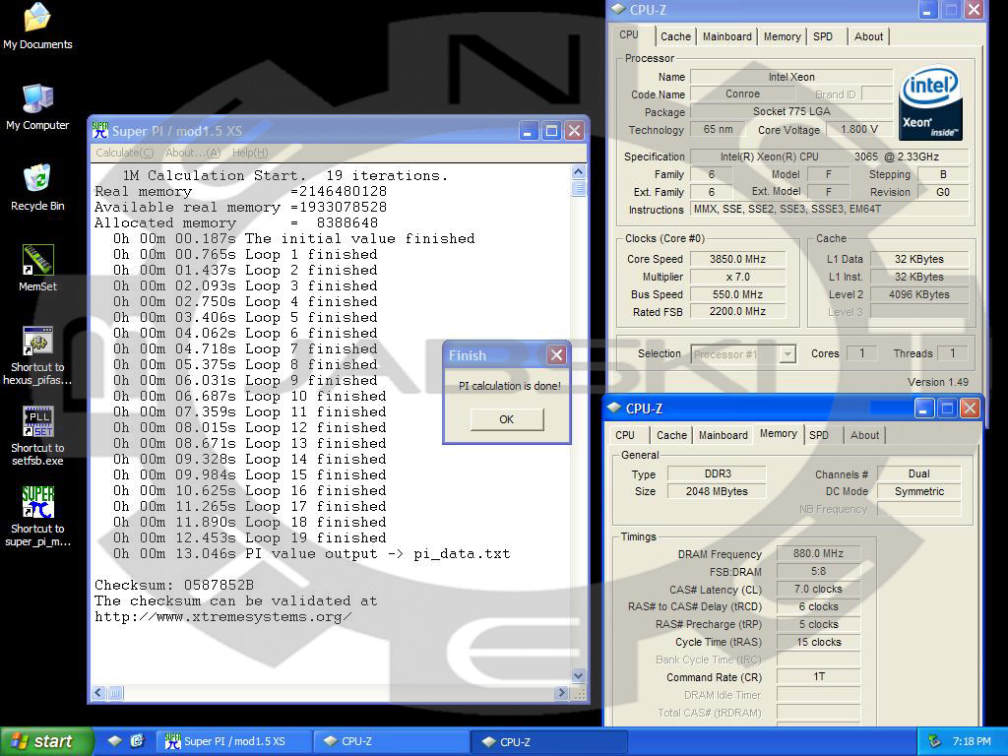This screenshot has height=756, width=1008.
Task: Switch to first CPU-Z taskbar button
Action: pos(390,741)
